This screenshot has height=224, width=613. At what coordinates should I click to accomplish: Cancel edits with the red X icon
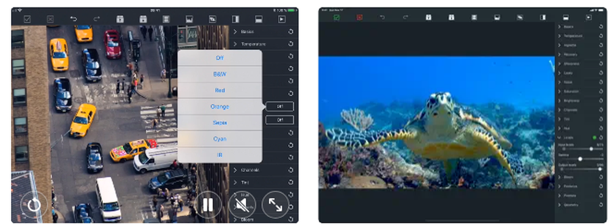click(x=360, y=18)
